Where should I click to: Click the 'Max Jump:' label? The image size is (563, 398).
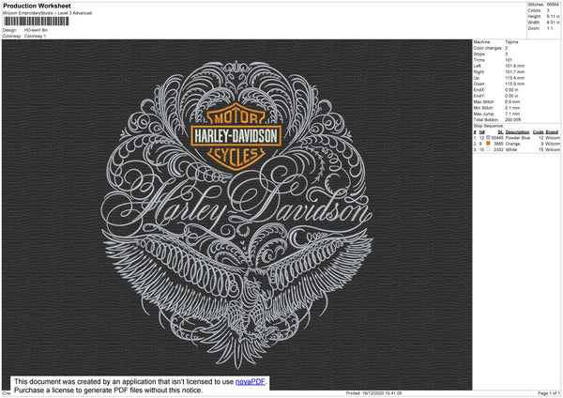483,114
